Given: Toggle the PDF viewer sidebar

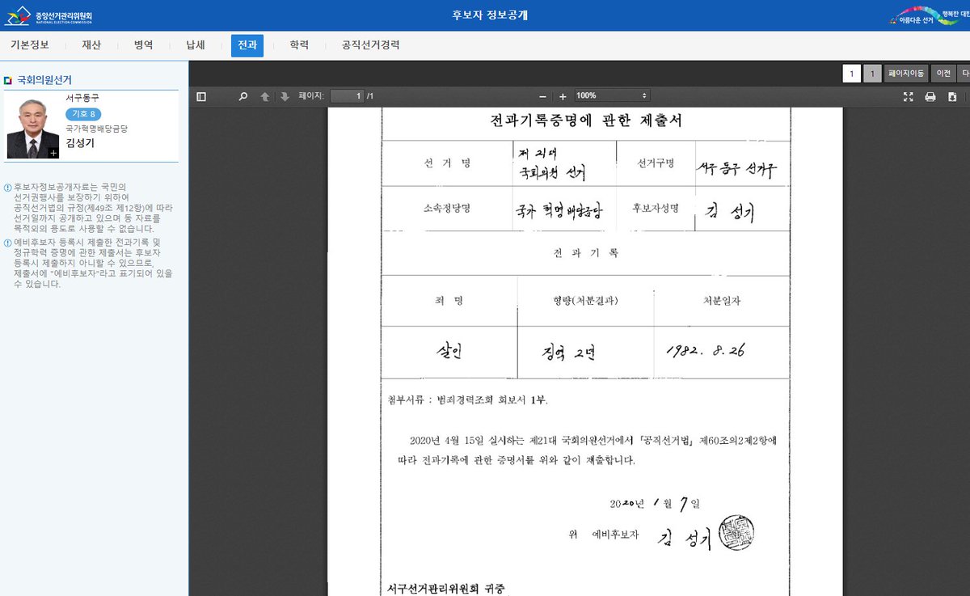Looking at the screenshot, I should 201,96.
